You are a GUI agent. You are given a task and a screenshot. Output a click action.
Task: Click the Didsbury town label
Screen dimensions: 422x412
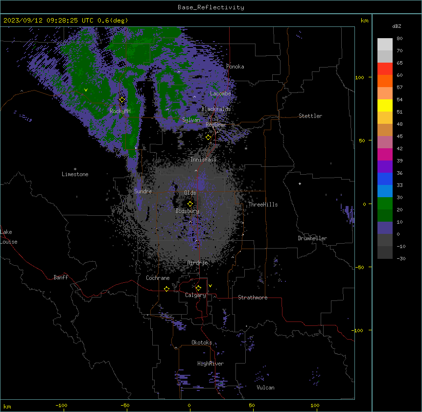(188, 211)
